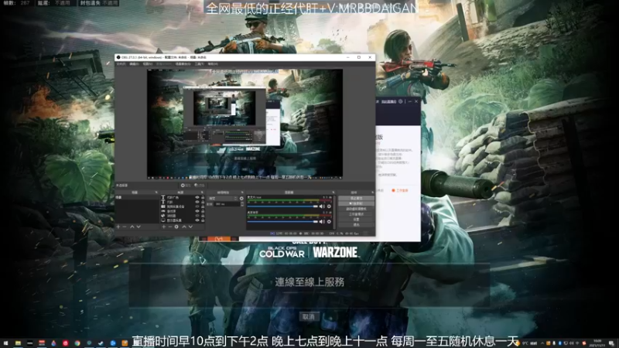Screen dimensions: 619x348
Task: Show the browser source via eye icon
Action: point(197,216)
